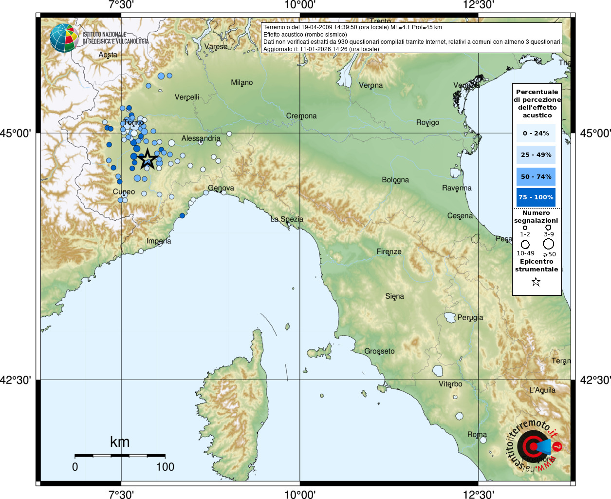611x499 pixels.
Task: Click the Siena city label
Action: point(394,296)
